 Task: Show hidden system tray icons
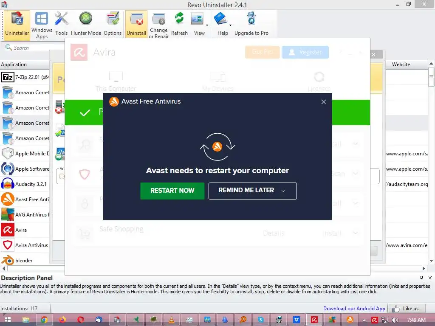(x=364, y=320)
